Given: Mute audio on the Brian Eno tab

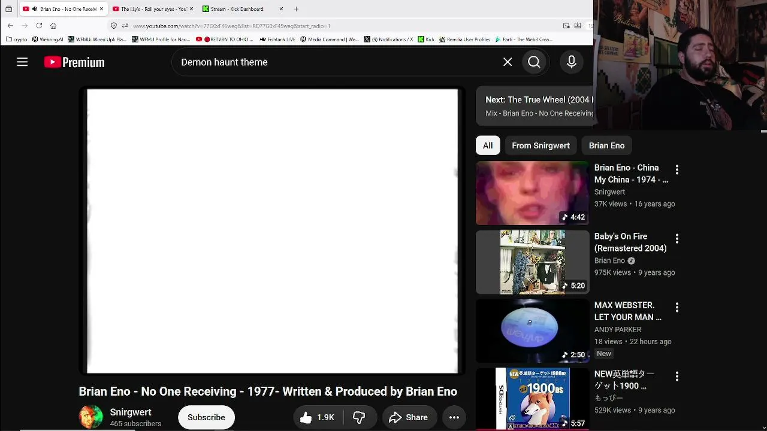Looking at the screenshot, I should tap(35, 9).
